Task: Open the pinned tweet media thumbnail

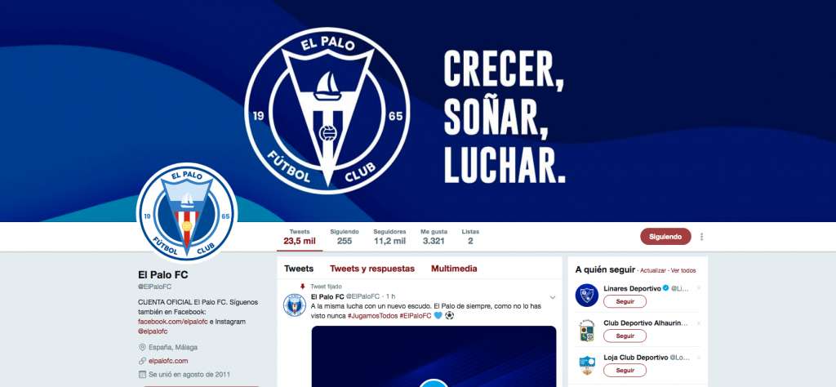Action: click(434, 356)
